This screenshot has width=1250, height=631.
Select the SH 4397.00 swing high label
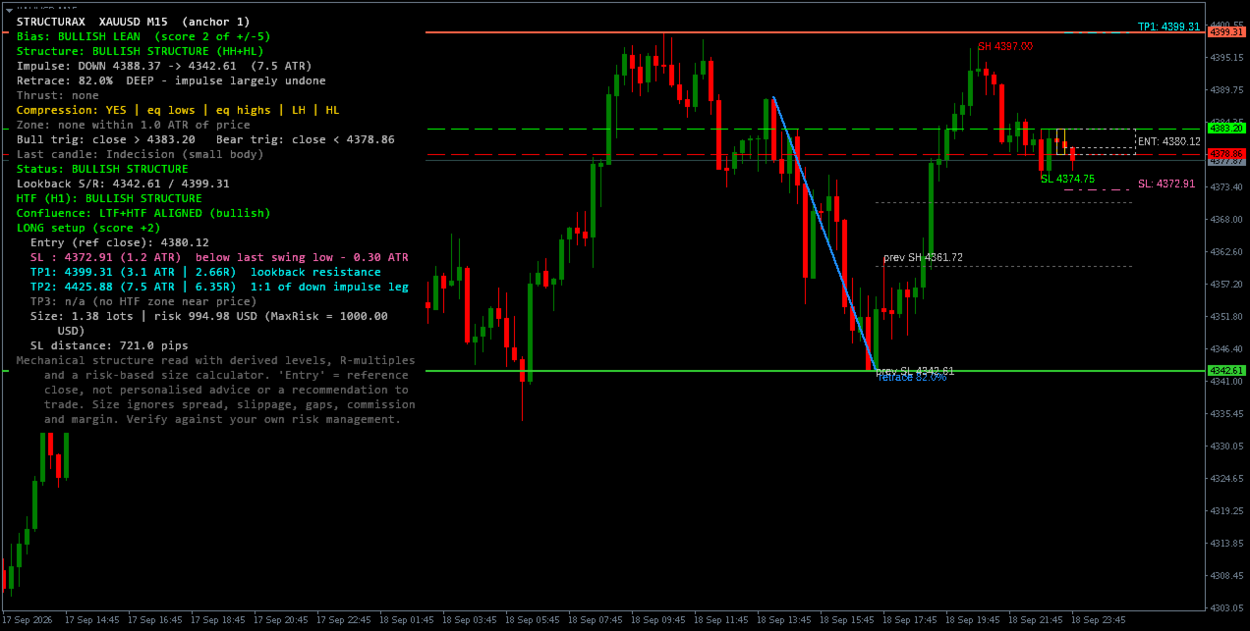pos(1004,46)
